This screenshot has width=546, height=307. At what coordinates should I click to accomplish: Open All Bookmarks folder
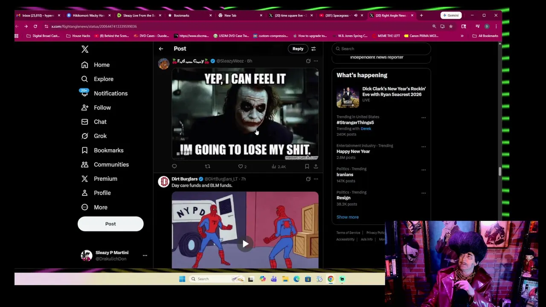point(485,36)
